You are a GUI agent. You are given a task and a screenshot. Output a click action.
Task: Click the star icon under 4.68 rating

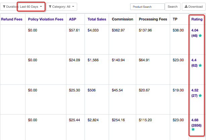193,129
